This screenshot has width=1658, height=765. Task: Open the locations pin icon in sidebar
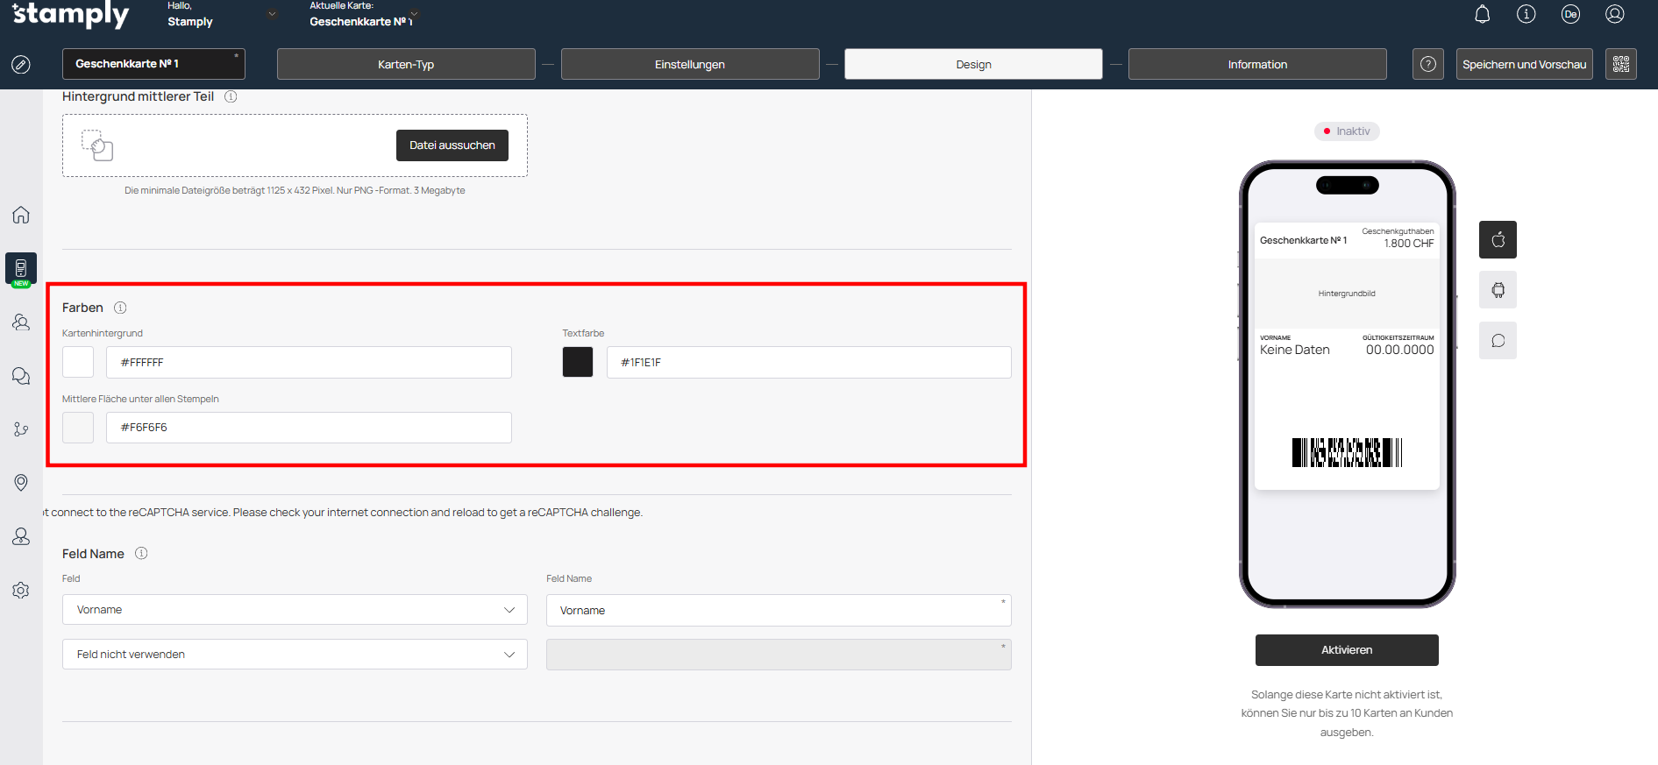coord(21,482)
